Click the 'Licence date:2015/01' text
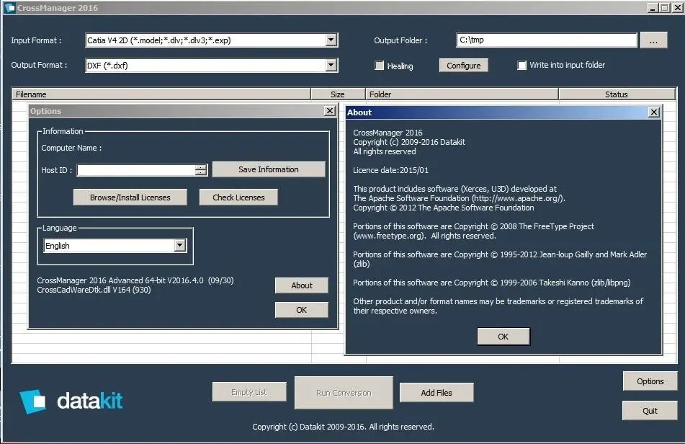Viewport: 685px width, 444px height. [x=390, y=170]
